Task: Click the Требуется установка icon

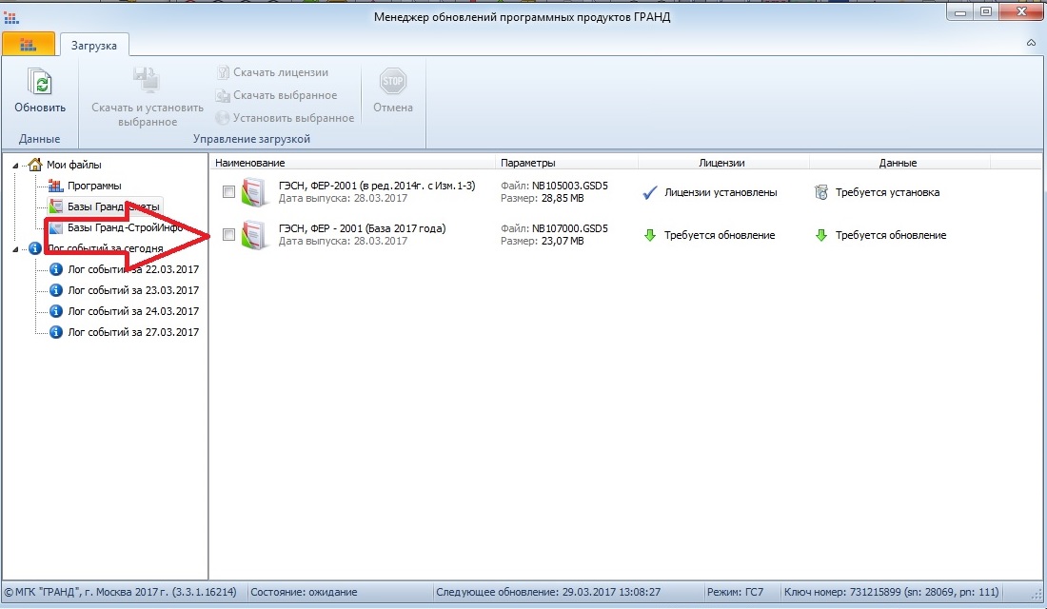Action: (x=820, y=192)
